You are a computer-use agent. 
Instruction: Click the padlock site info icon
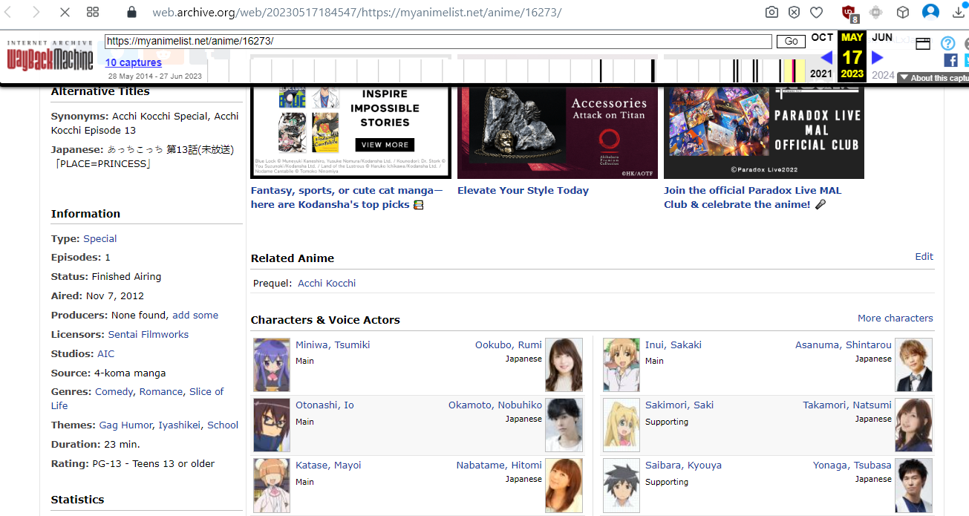(132, 13)
